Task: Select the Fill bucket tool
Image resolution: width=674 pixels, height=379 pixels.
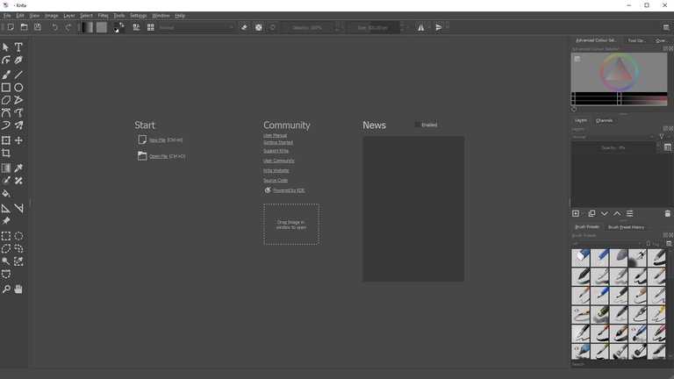Action: (6, 193)
